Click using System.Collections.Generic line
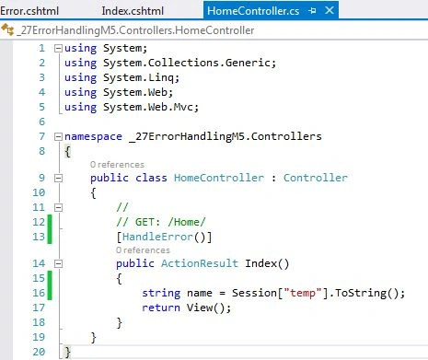Viewport: 428px width, 360px height. point(170,63)
